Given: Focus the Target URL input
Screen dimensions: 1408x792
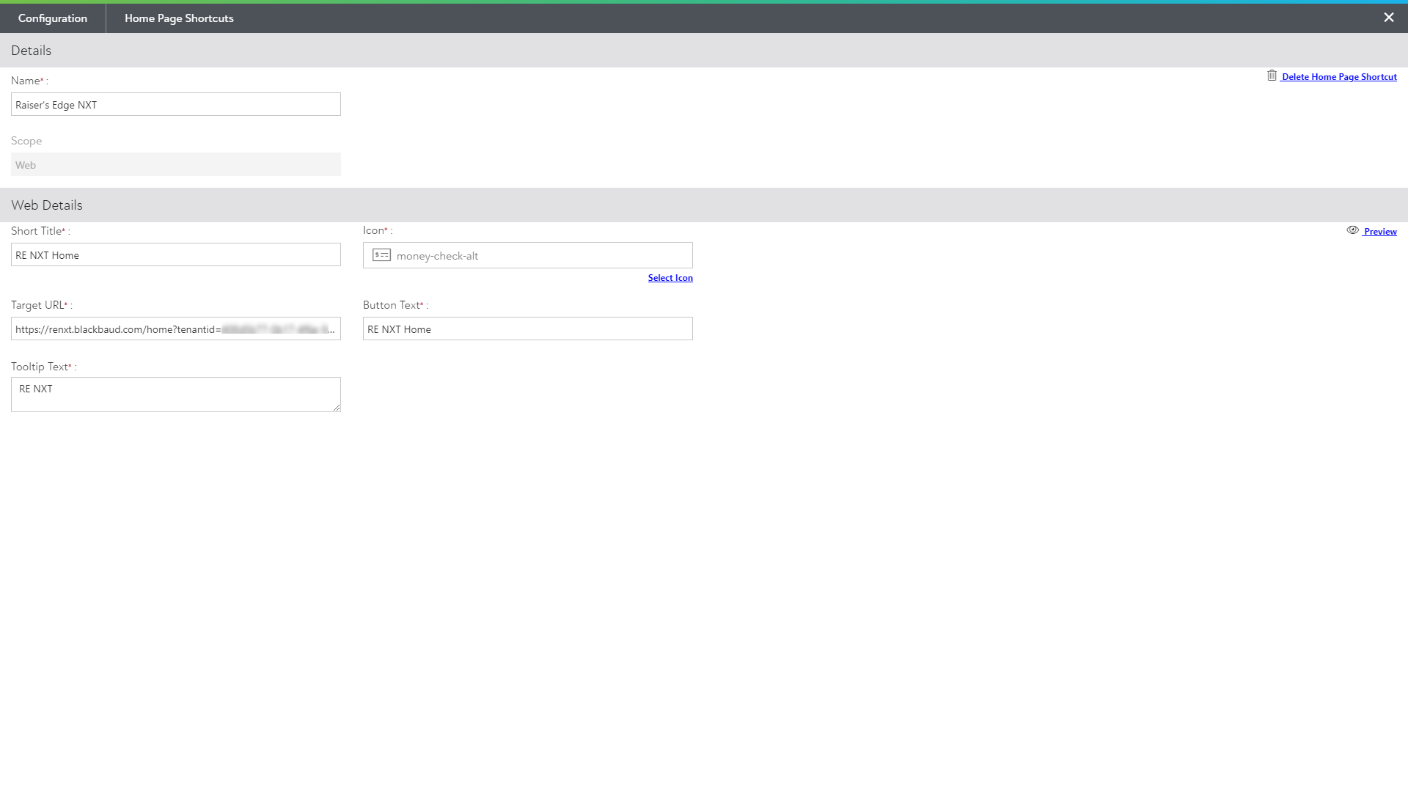Looking at the screenshot, I should pos(176,329).
